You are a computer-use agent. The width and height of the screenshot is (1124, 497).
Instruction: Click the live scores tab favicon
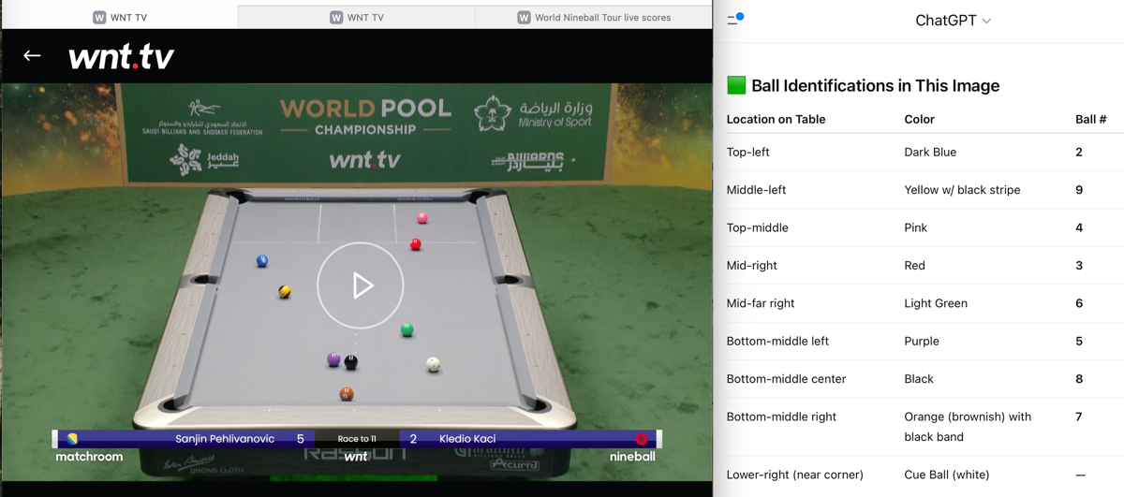tap(524, 17)
